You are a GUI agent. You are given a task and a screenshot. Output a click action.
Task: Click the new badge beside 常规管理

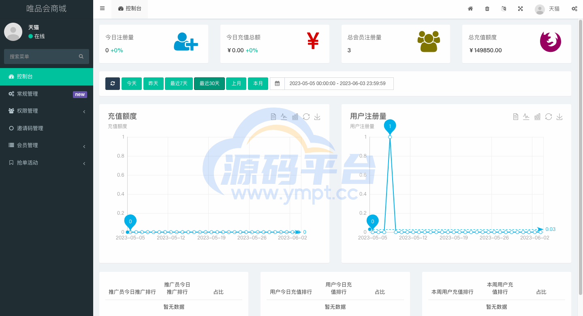tap(80, 94)
